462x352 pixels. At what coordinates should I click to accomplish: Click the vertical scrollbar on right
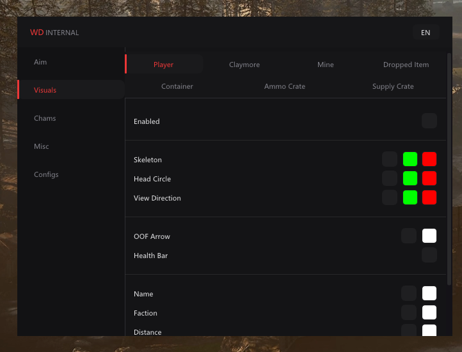coord(449,169)
